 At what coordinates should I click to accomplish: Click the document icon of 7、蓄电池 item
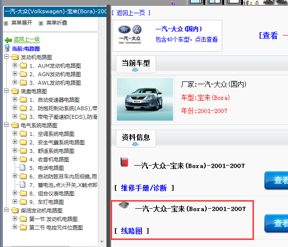[23, 185]
